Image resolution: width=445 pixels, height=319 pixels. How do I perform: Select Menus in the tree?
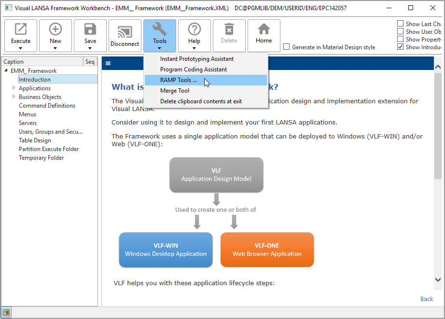click(28, 114)
